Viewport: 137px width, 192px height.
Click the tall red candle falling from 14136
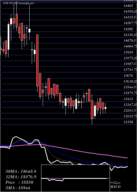(37, 61)
